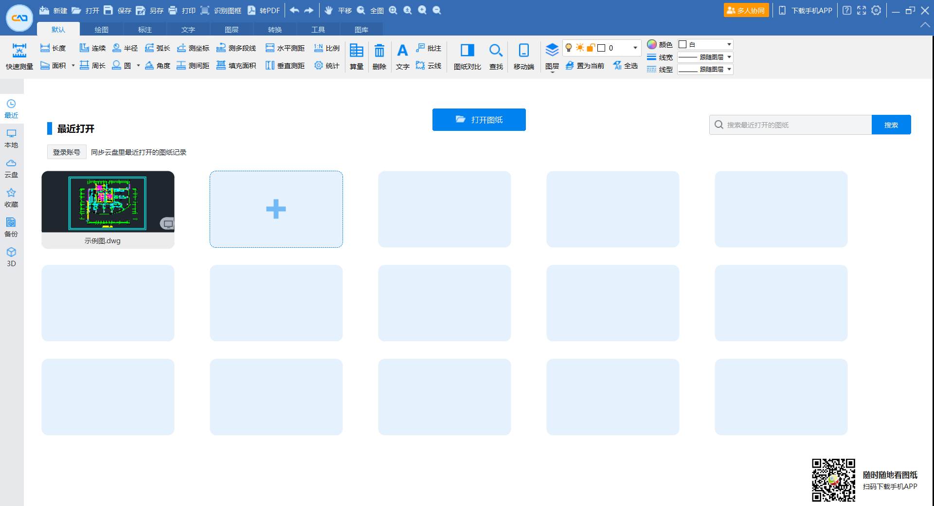Pick the 面积 area measurement tool
The image size is (934, 506).
pos(53,66)
